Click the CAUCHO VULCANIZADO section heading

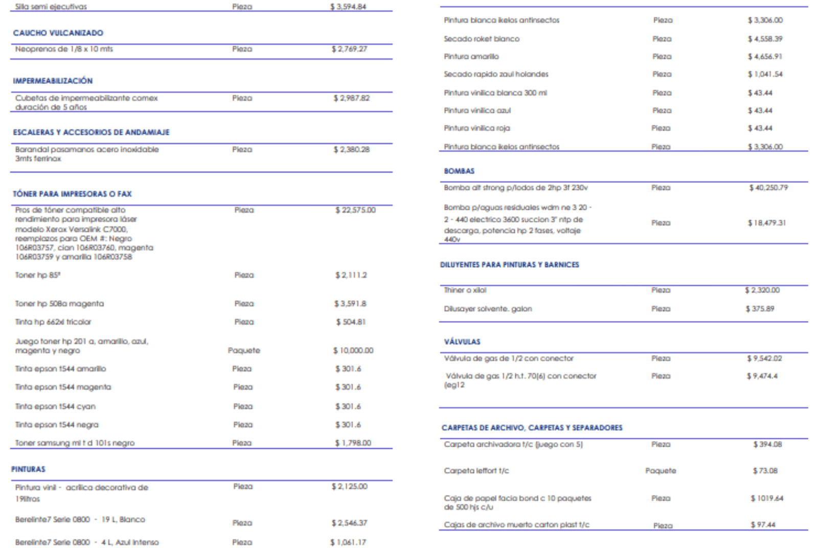[58, 33]
